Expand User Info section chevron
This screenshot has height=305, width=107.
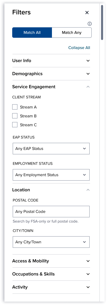(88, 61)
